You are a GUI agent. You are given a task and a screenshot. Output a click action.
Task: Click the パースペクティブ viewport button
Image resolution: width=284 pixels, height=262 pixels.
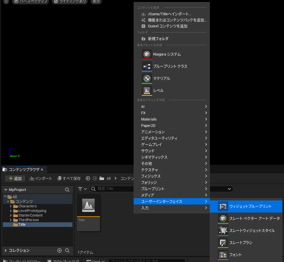click(x=30, y=2)
